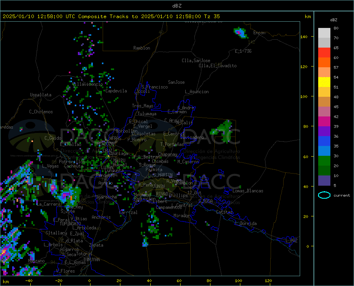Click the red 60 dBZ legend swatch
This screenshot has width=354, height=286.
point(324,52)
